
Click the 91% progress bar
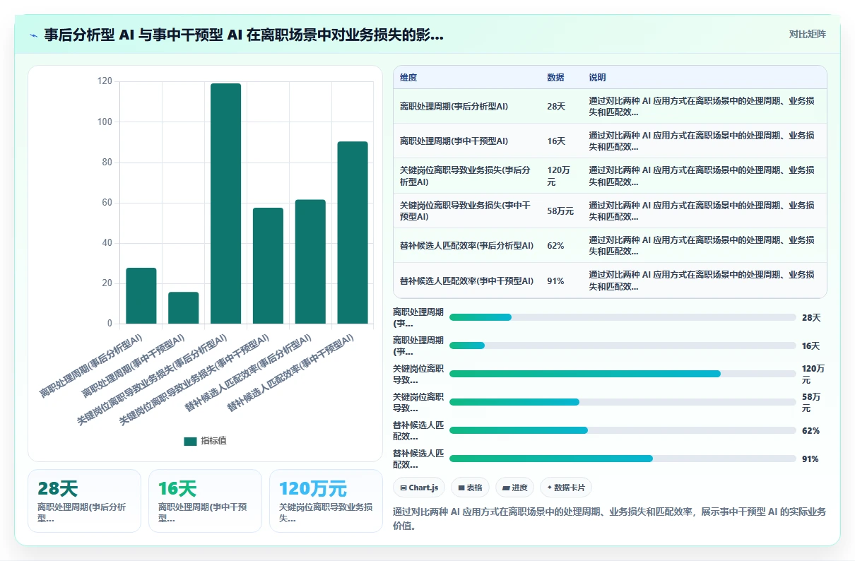click(x=623, y=459)
